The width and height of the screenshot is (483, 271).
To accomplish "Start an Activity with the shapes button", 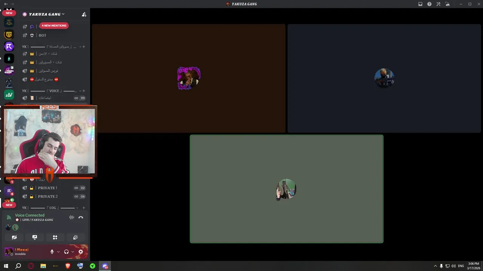I will click(55, 238).
